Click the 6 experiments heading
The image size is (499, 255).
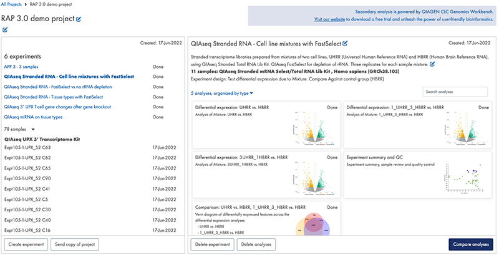pyautogui.click(x=22, y=56)
